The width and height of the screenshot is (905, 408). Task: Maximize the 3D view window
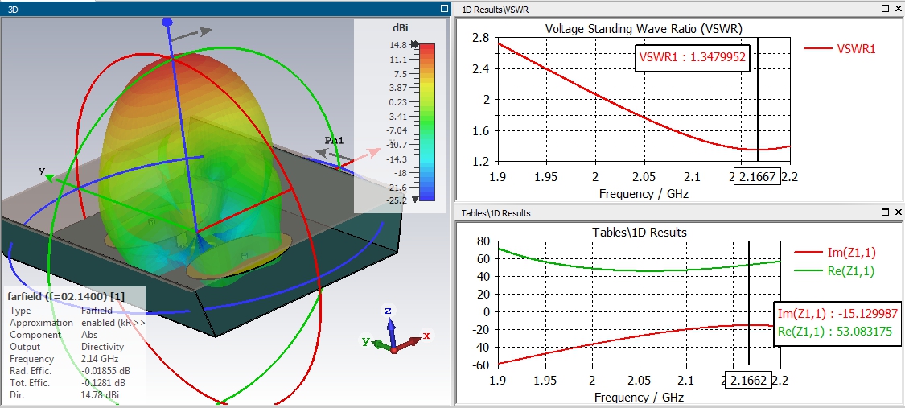[x=444, y=9]
